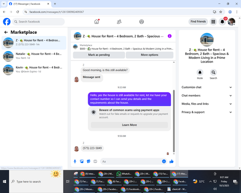Bookmark the page with the star icon

pyautogui.click(x=221, y=12)
